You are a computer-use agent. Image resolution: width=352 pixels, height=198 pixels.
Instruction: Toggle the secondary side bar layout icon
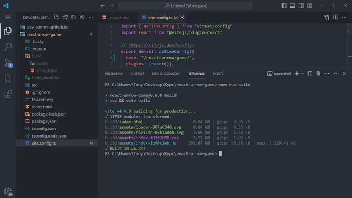[301, 6]
